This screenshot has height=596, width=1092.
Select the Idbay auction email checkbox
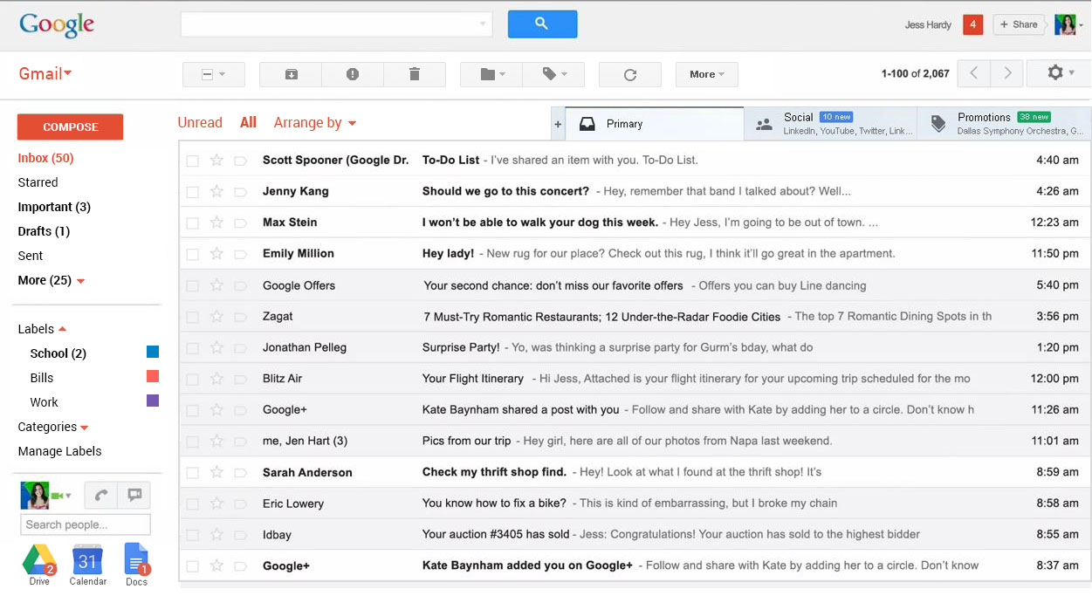point(192,535)
